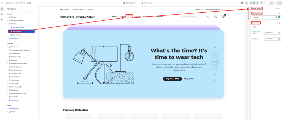The width and height of the screenshot is (283, 119).
Task: Expand the Announcement bar section
Action: tap(7, 20)
